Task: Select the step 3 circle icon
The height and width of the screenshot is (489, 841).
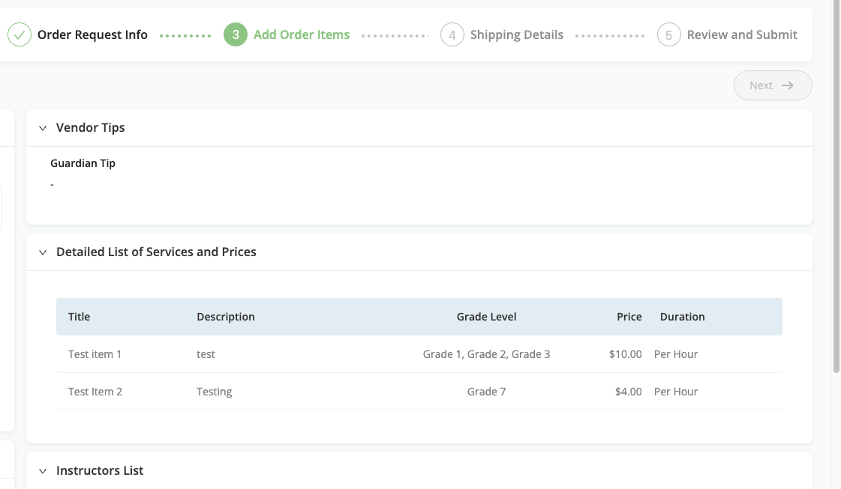Action: click(x=236, y=34)
